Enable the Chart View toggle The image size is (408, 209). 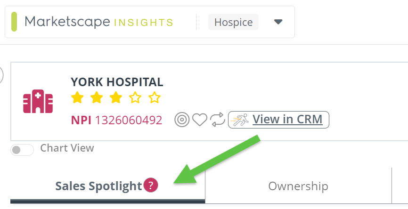(x=22, y=150)
